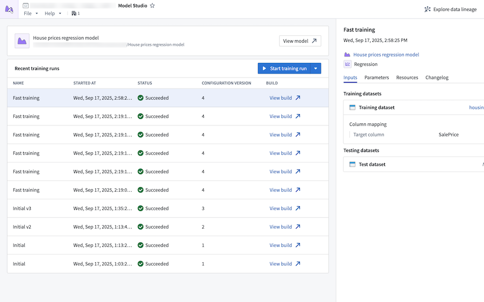Expand the File menu caret
The height and width of the screenshot is (302, 484).
click(37, 13)
